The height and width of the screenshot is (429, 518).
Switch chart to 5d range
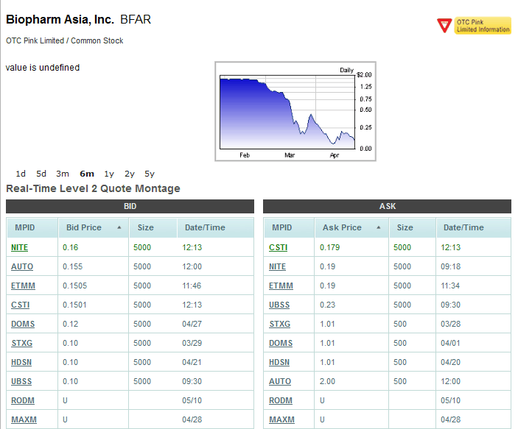coord(41,174)
